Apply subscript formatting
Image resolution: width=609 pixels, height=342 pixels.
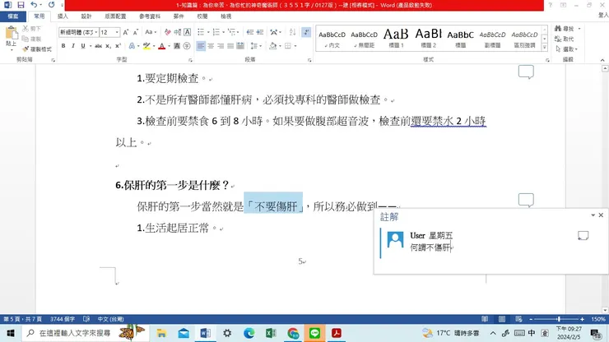(109, 46)
